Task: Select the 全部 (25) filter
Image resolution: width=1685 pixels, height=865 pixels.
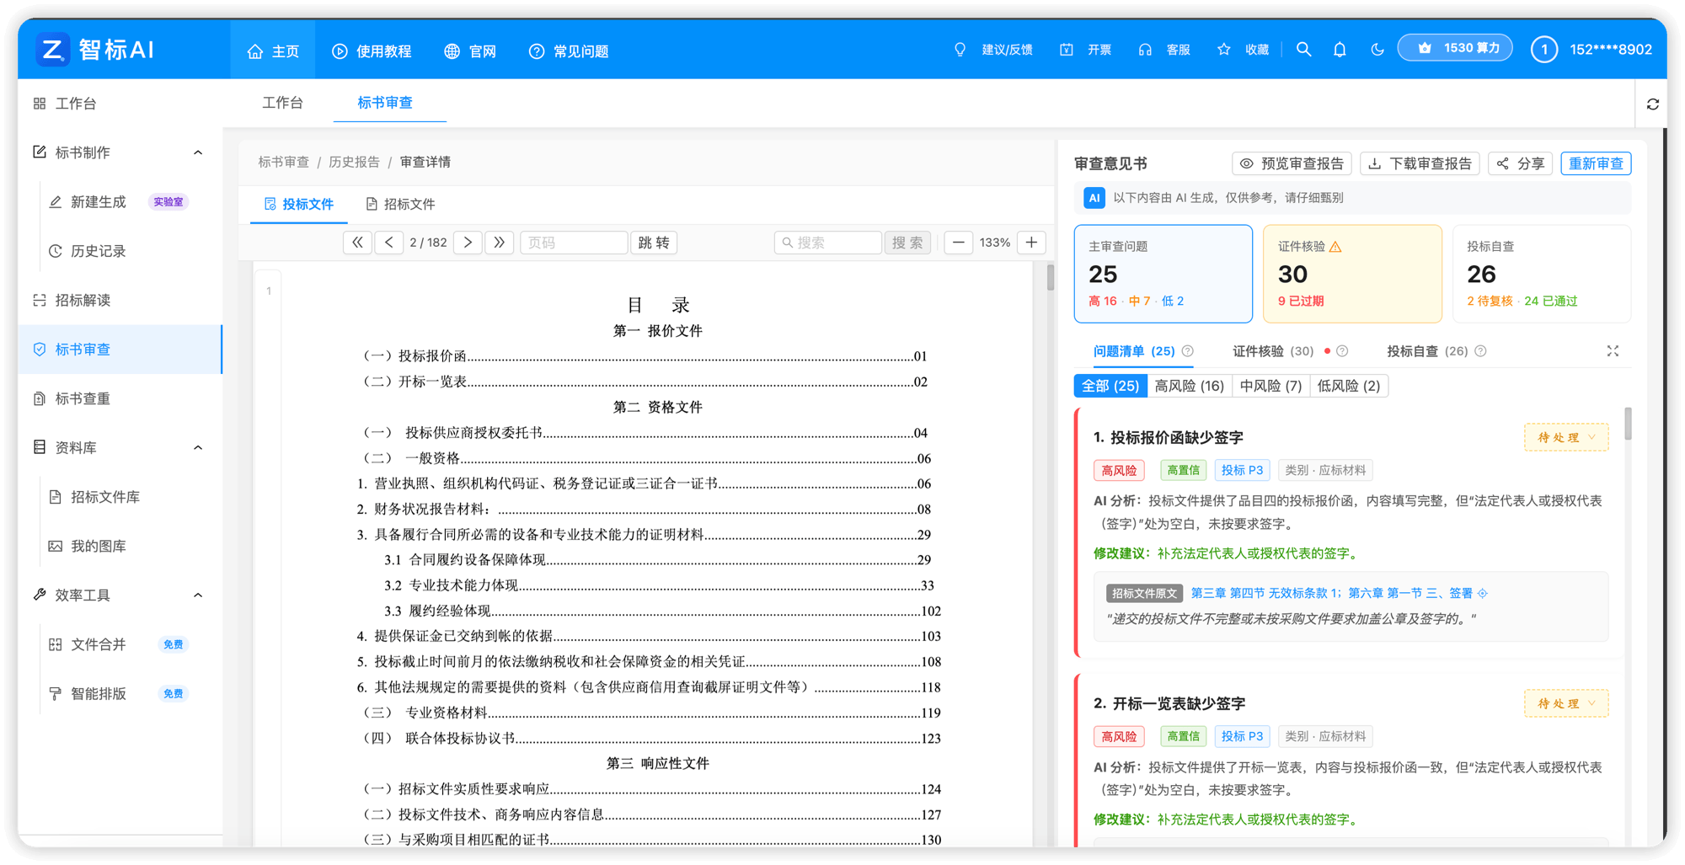Action: click(x=1110, y=386)
